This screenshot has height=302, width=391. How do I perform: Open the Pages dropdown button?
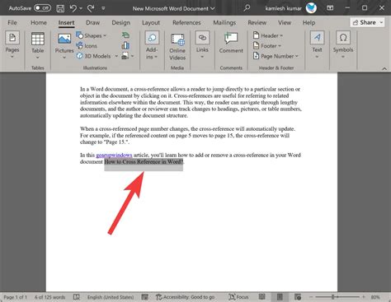(12, 45)
